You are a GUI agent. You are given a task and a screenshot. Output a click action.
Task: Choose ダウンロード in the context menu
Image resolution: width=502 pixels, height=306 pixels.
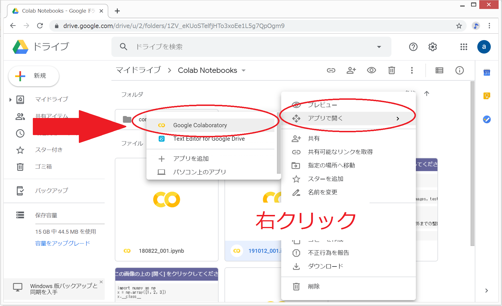pyautogui.click(x=325, y=266)
